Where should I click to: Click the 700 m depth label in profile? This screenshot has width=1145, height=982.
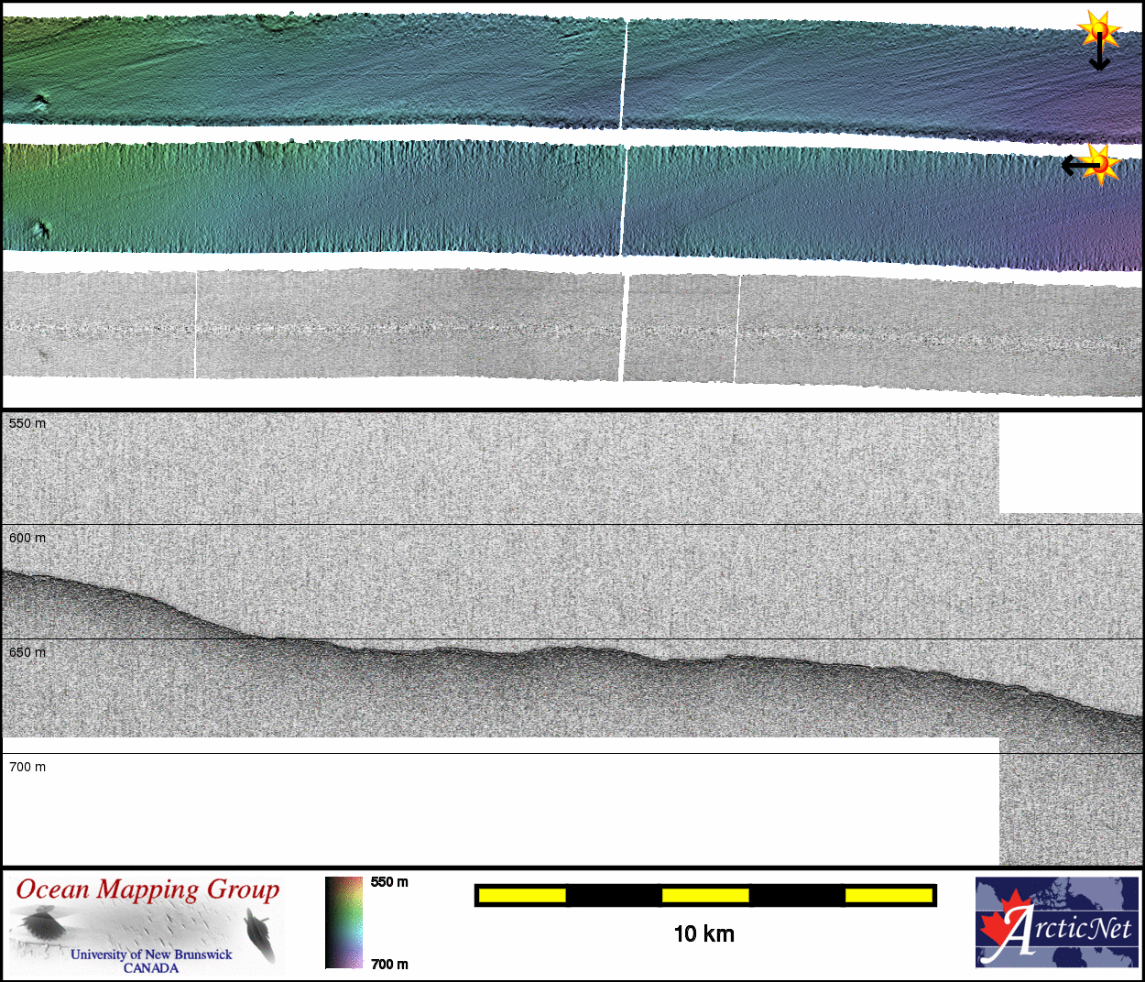tap(27, 767)
